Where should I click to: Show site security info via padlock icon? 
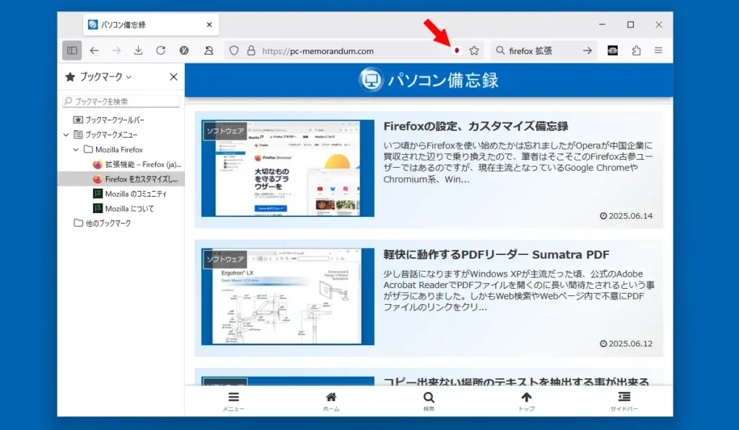[x=251, y=50]
